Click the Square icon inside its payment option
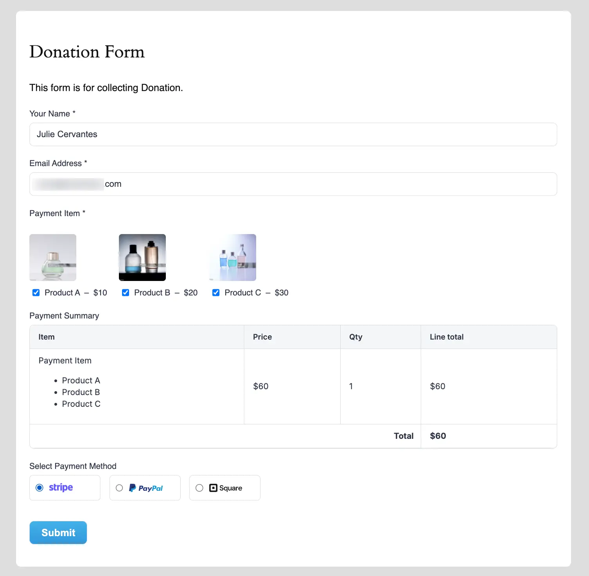Screen dimensions: 589x576 pos(213,488)
